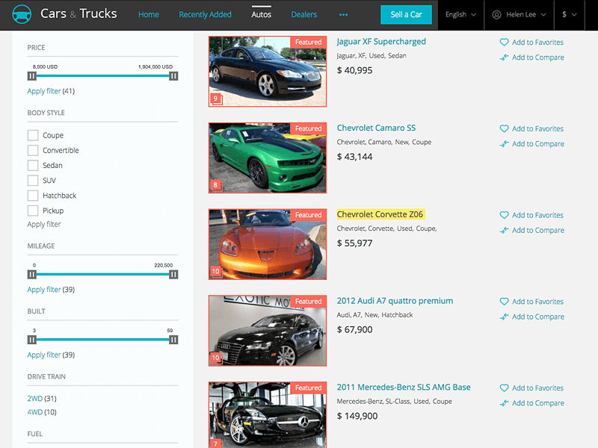
Task: Select the Autos nav tab
Action: [x=261, y=14]
